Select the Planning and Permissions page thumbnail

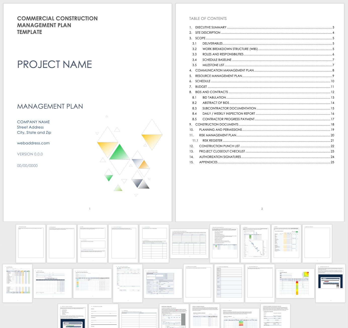click(x=229, y=283)
